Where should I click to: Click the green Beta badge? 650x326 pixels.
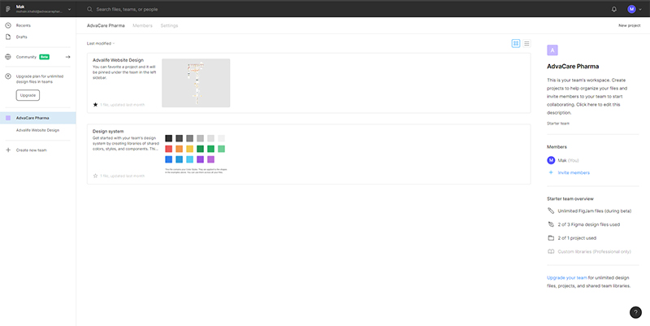45,57
